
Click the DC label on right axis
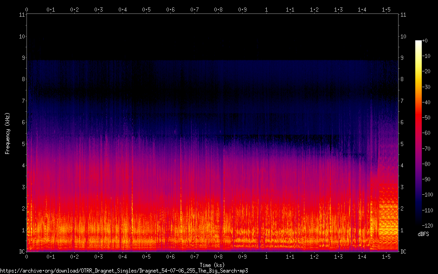(x=404, y=252)
